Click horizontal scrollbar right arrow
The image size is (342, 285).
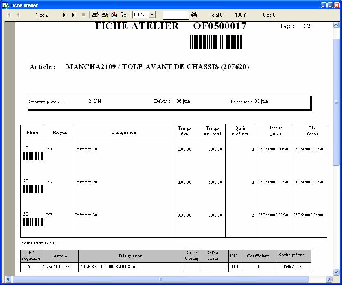point(329,279)
